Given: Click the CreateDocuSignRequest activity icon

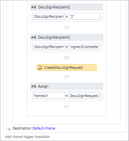Looking at the screenshot, I should [x=40, y=67].
